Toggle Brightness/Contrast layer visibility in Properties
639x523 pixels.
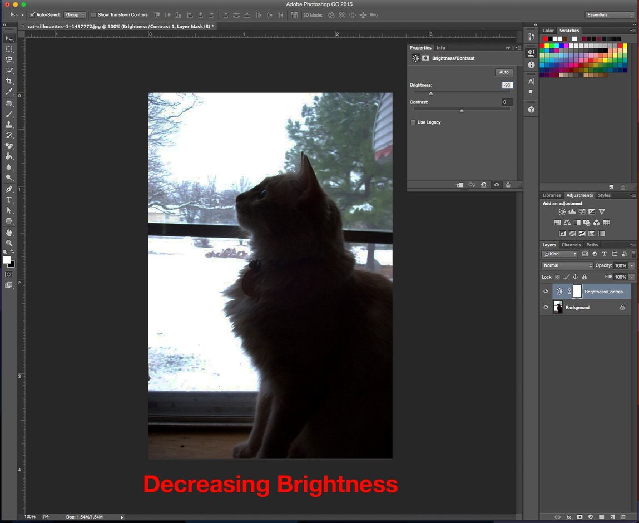[497, 185]
